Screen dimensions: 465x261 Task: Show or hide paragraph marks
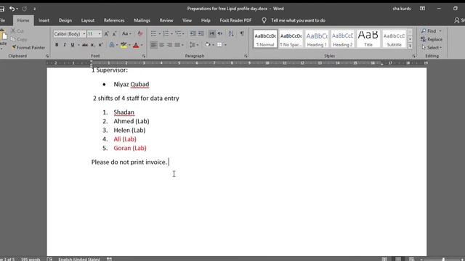coord(242,34)
